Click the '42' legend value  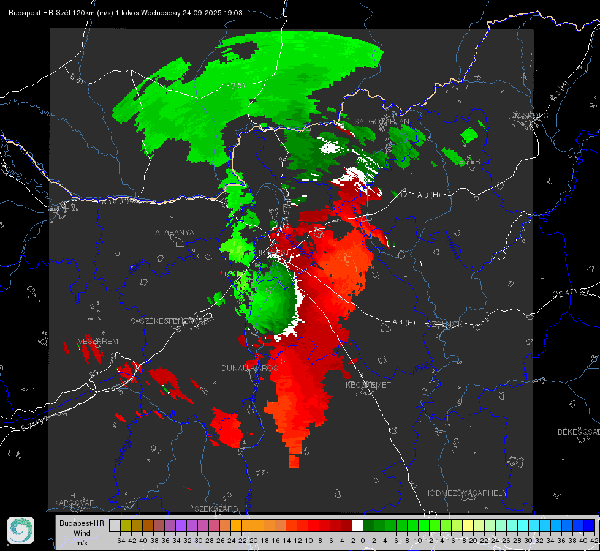tap(594, 541)
